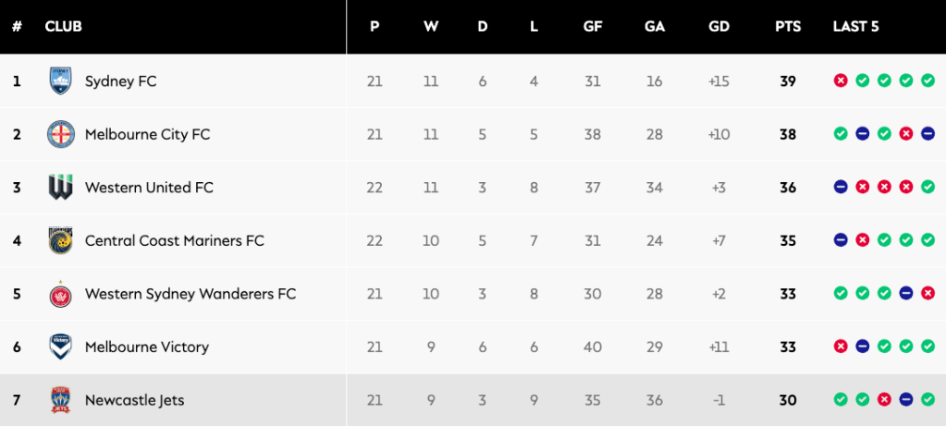The height and width of the screenshot is (427, 946).
Task: Open the Sydney FC team link
Action: pyautogui.click(x=120, y=81)
